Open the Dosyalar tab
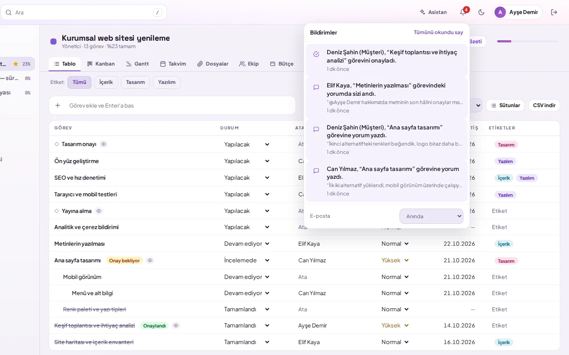Viewport: 569px width, 355px height. point(212,64)
